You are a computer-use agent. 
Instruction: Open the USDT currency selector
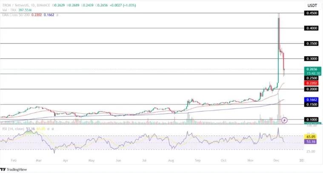(x=312, y=6)
